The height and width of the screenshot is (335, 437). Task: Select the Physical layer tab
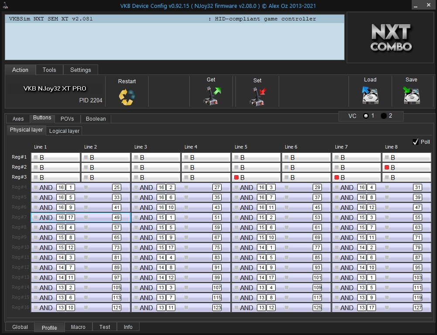tap(26, 130)
